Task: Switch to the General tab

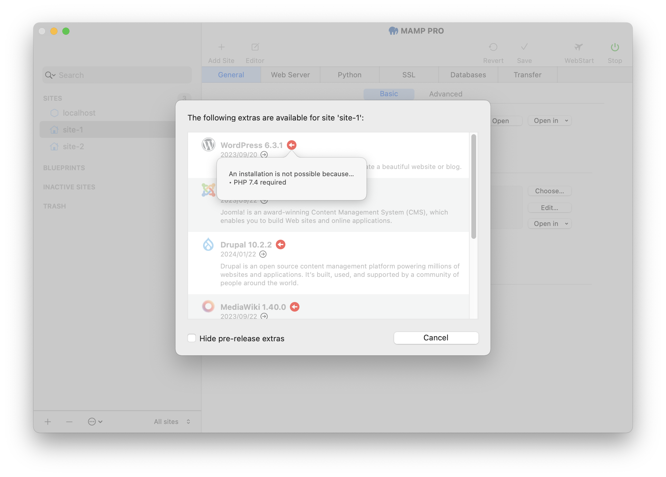Action: point(231,75)
